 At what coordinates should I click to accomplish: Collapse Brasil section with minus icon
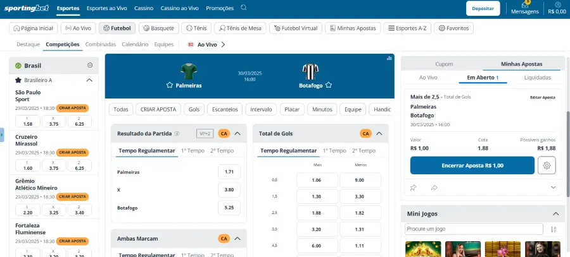coord(90,65)
